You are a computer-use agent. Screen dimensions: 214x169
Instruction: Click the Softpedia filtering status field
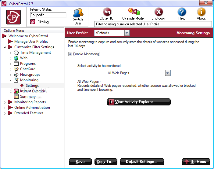click(48, 15)
